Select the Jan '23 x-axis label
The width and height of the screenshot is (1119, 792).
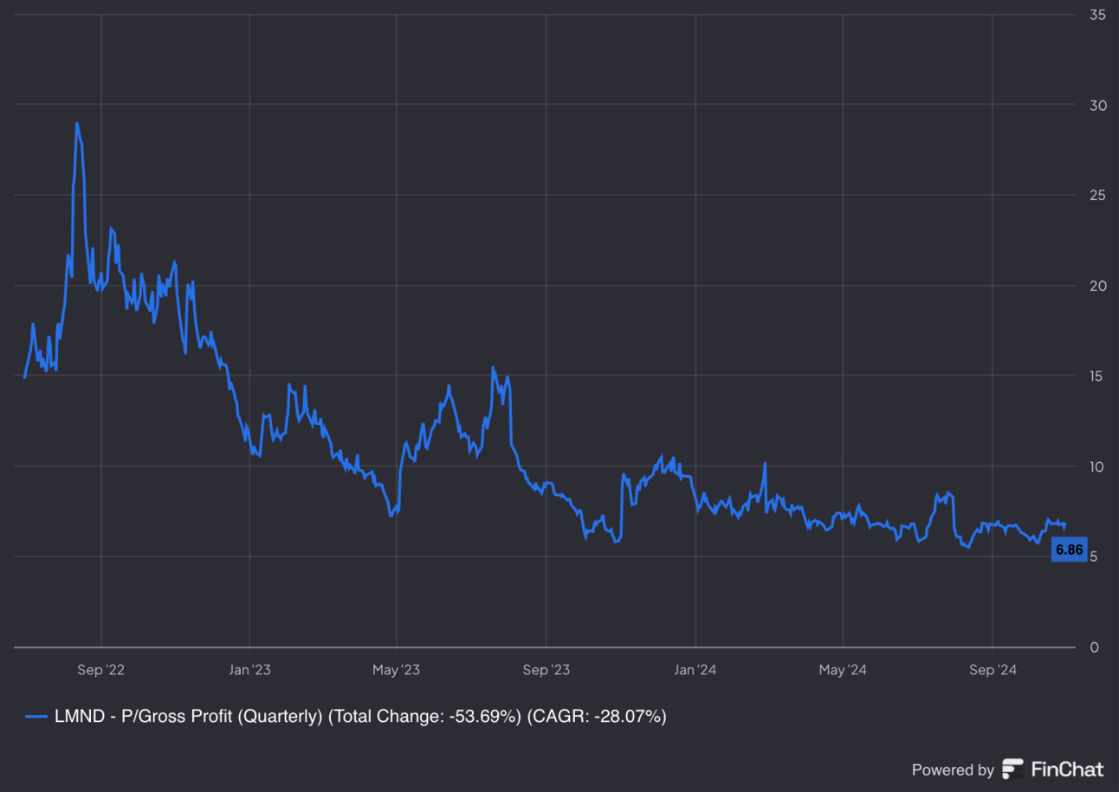tap(249, 670)
